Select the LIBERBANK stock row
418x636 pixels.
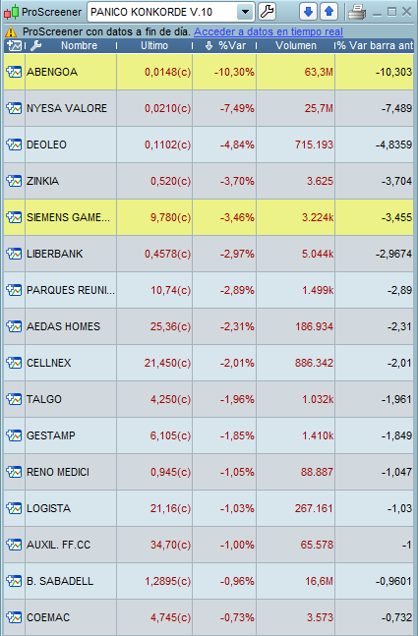pos(209,254)
